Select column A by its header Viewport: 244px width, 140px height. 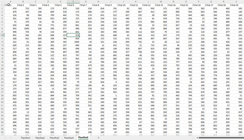pos(10,2)
